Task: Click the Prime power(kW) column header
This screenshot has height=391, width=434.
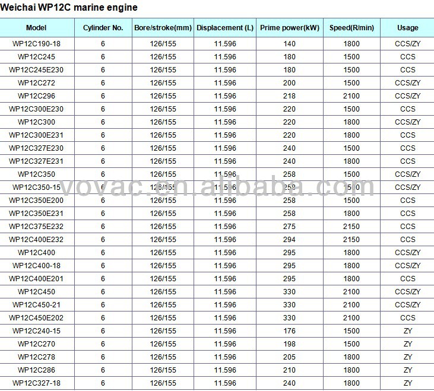Action: pyautogui.click(x=290, y=28)
